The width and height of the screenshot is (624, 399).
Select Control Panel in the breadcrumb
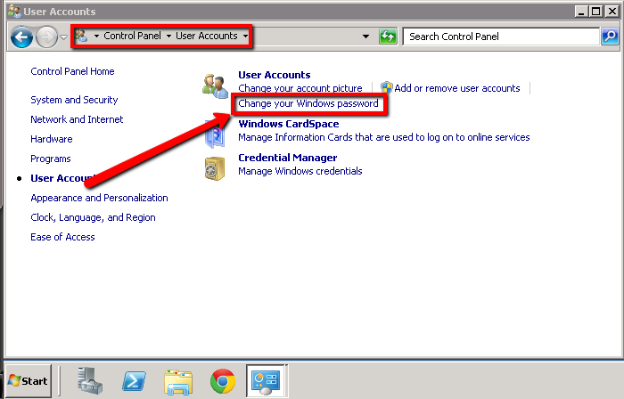(132, 36)
